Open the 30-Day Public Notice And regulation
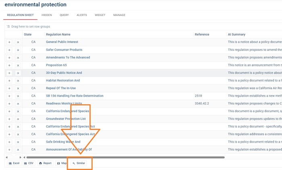282x170 pixels. pos(64,73)
